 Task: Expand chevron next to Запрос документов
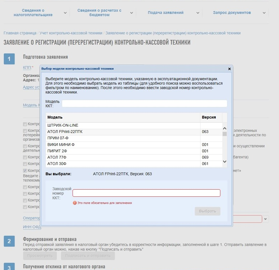(264, 13)
